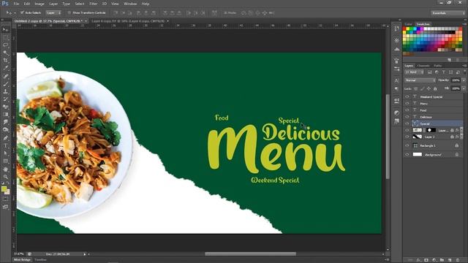
Task: Open the Window menu
Action: (x=130, y=4)
